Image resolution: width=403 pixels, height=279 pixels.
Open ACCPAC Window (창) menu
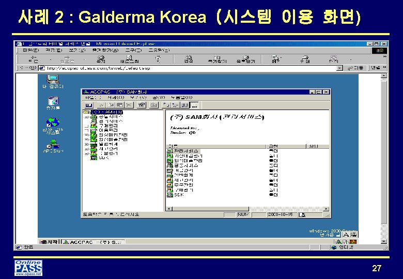(158, 97)
